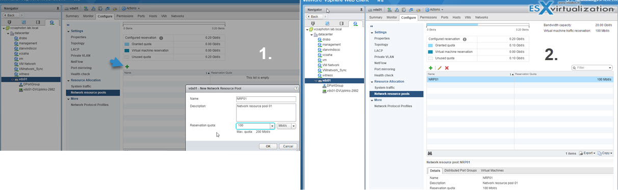The width and height of the screenshot is (618, 190).
Task: Click Cancel in New Network Resource Pool dialog
Action: [288, 146]
